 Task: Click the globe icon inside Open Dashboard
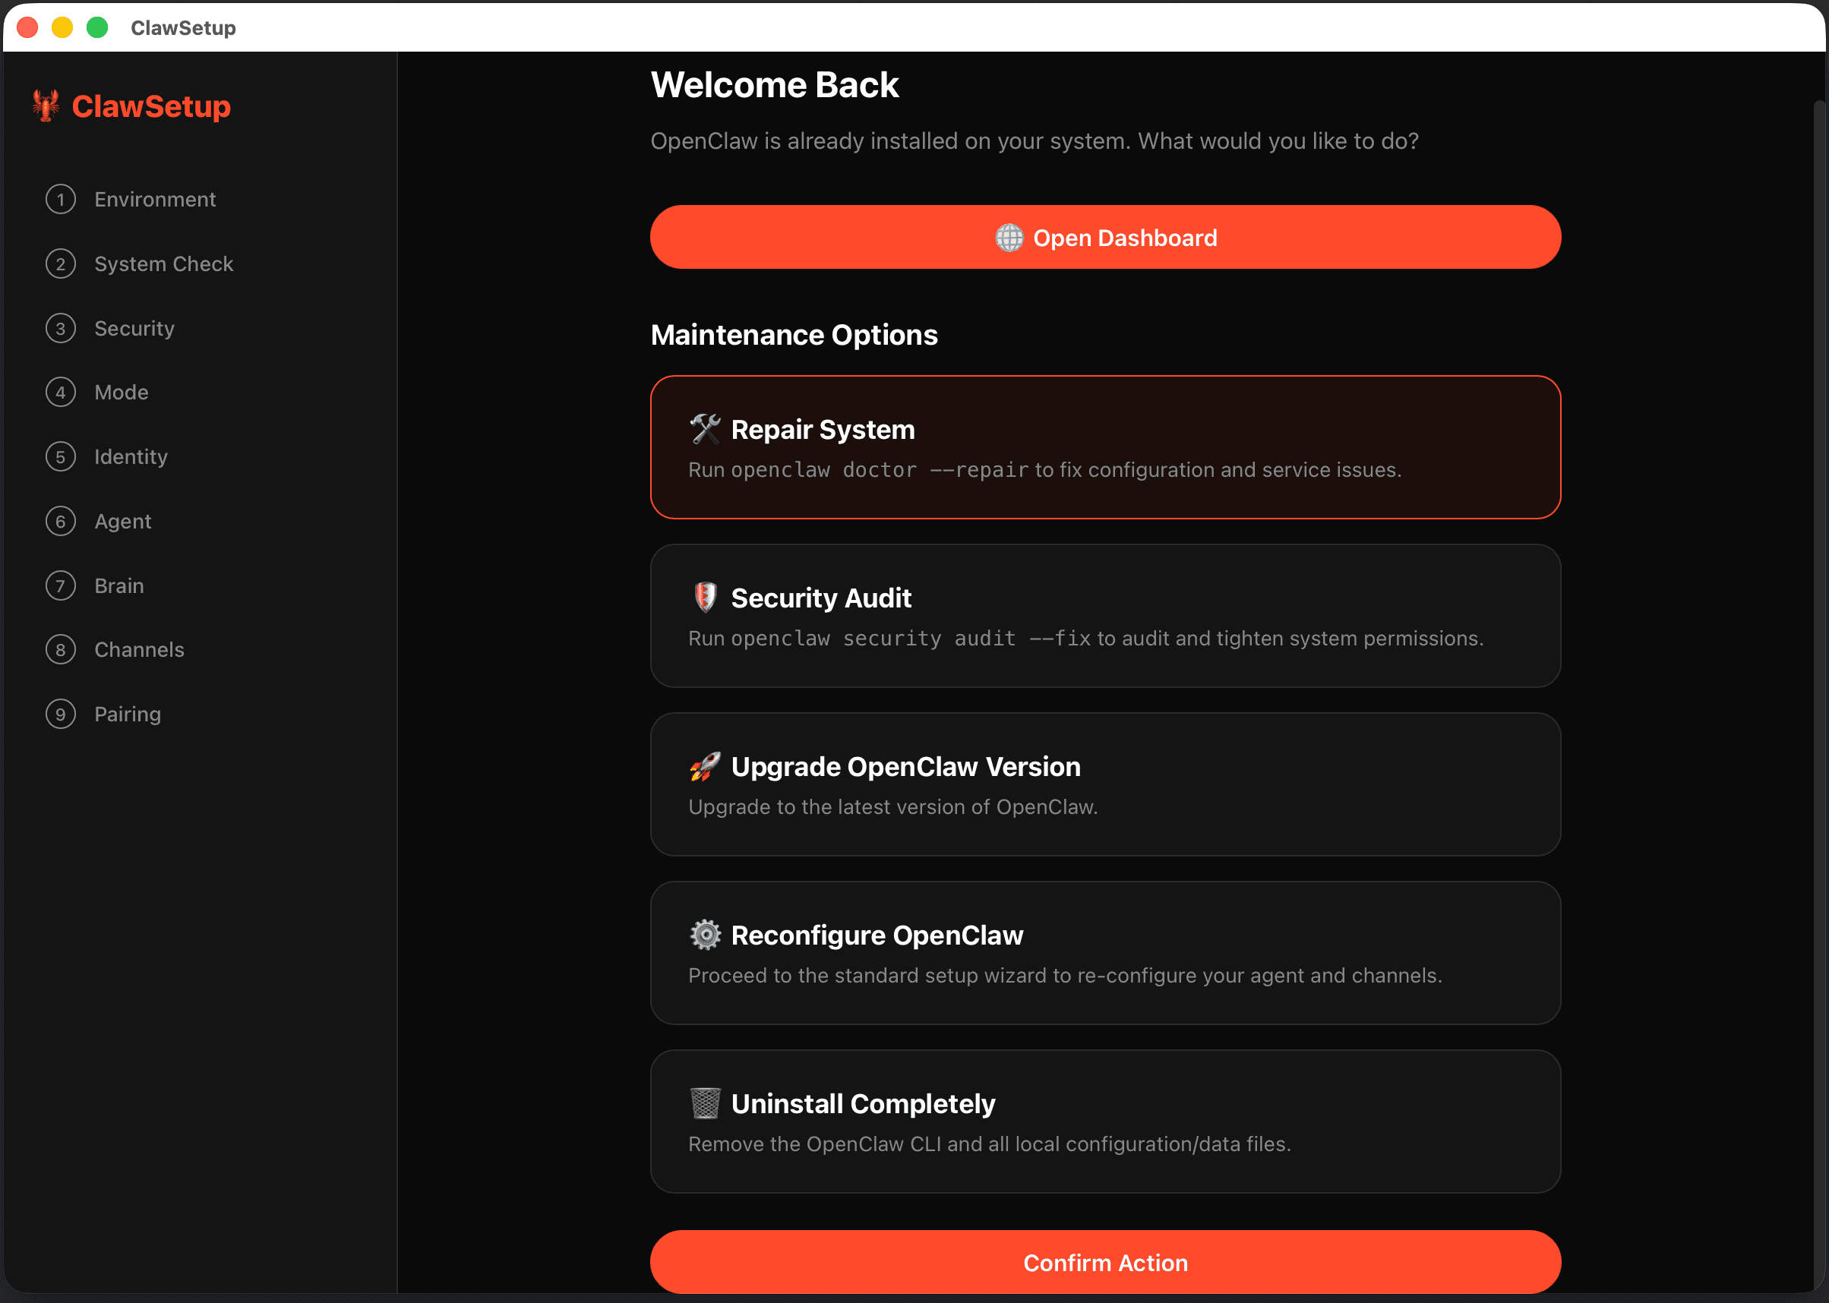click(1009, 238)
